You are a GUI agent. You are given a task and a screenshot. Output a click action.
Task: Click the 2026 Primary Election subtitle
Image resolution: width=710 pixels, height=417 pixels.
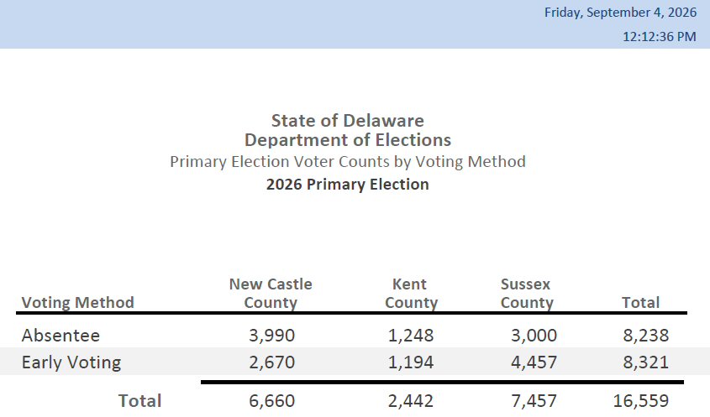pyautogui.click(x=348, y=184)
